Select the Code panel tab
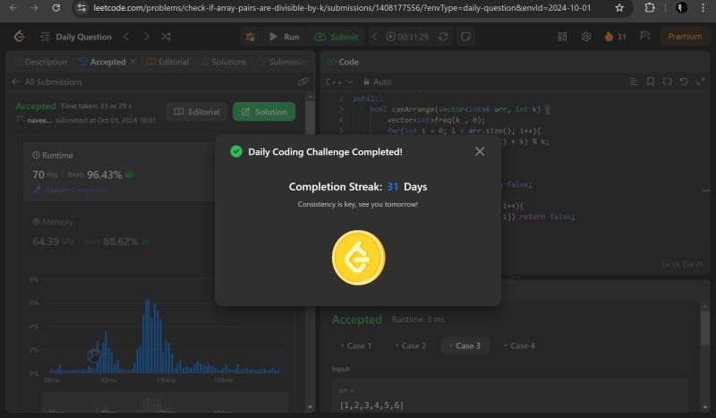Screen dimensions: 716x418 [x=343, y=62]
